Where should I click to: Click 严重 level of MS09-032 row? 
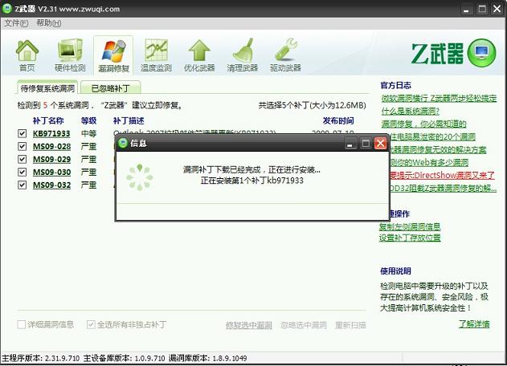coord(88,185)
